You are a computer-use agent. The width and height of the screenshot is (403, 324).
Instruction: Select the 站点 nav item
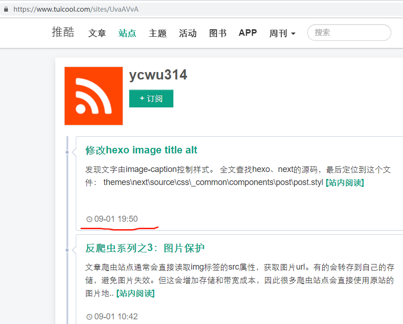(x=127, y=33)
